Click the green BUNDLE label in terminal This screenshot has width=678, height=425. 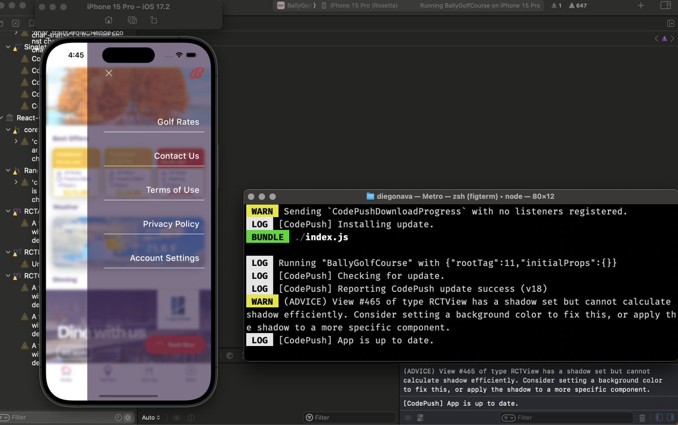(x=267, y=237)
